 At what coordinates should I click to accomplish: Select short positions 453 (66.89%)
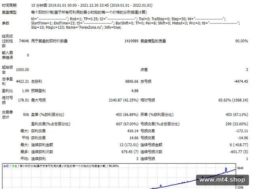(x=127, y=115)
